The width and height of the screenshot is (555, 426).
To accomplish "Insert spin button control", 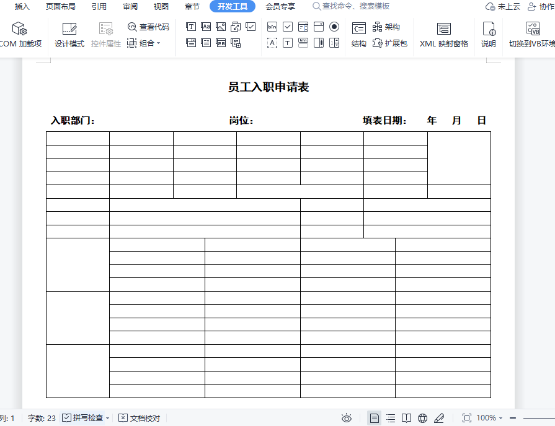I will (334, 43).
